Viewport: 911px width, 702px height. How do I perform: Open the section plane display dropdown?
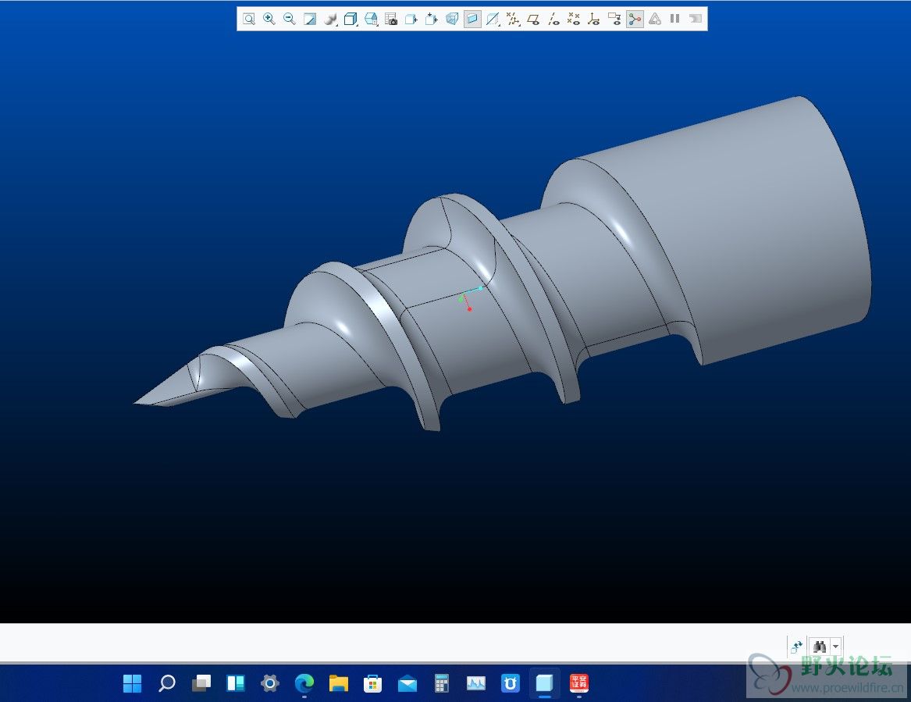tap(493, 20)
